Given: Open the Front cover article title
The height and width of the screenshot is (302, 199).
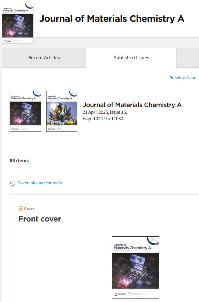Looking at the screenshot, I should pos(40,219).
